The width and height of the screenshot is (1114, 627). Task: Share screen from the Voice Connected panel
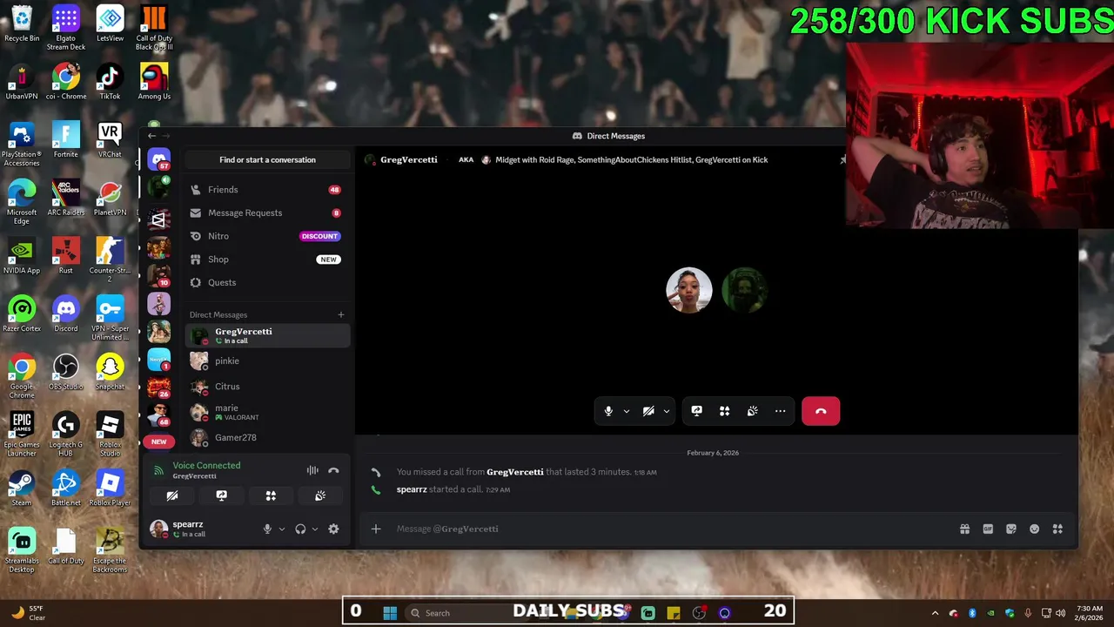222,496
